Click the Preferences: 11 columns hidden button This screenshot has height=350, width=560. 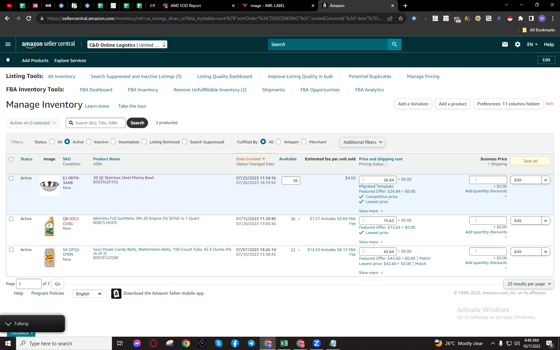508,104
